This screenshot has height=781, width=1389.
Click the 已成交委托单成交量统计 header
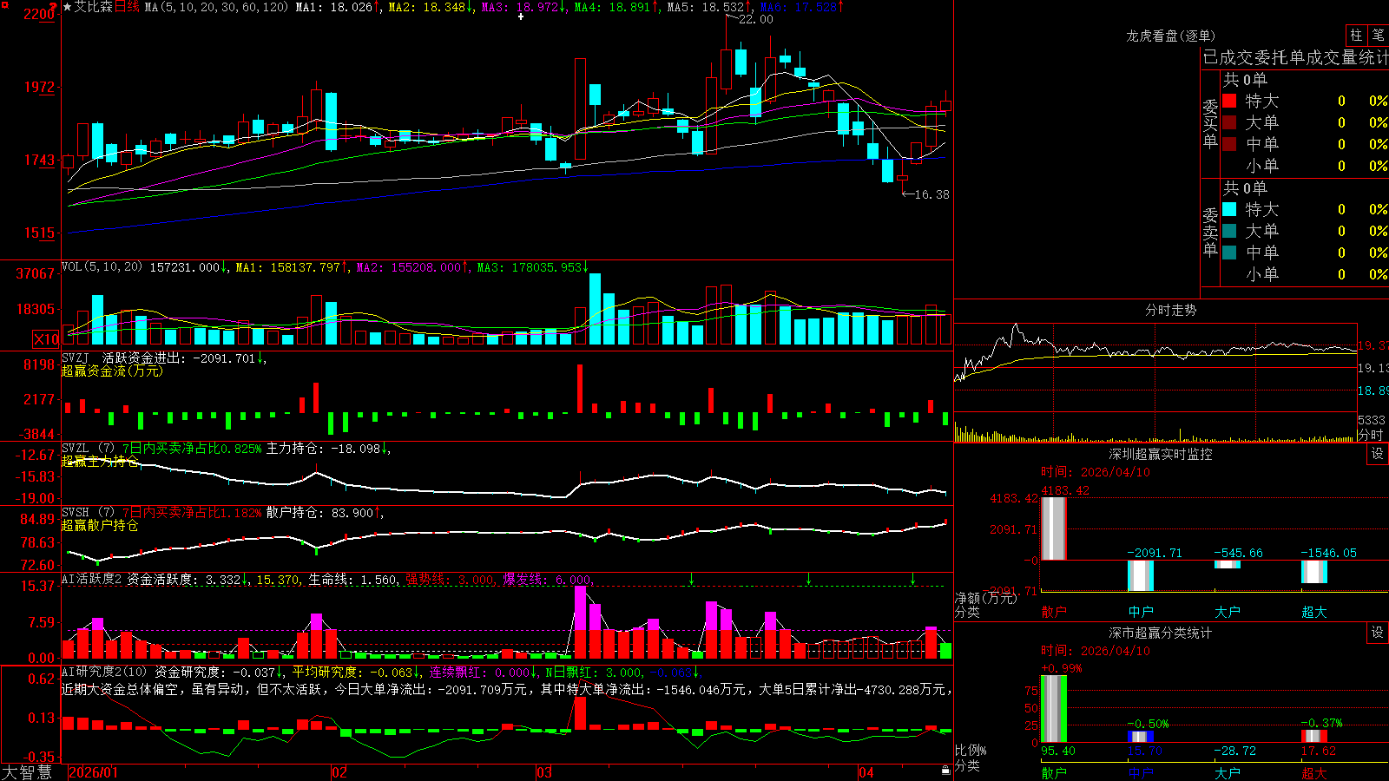tap(1295, 57)
